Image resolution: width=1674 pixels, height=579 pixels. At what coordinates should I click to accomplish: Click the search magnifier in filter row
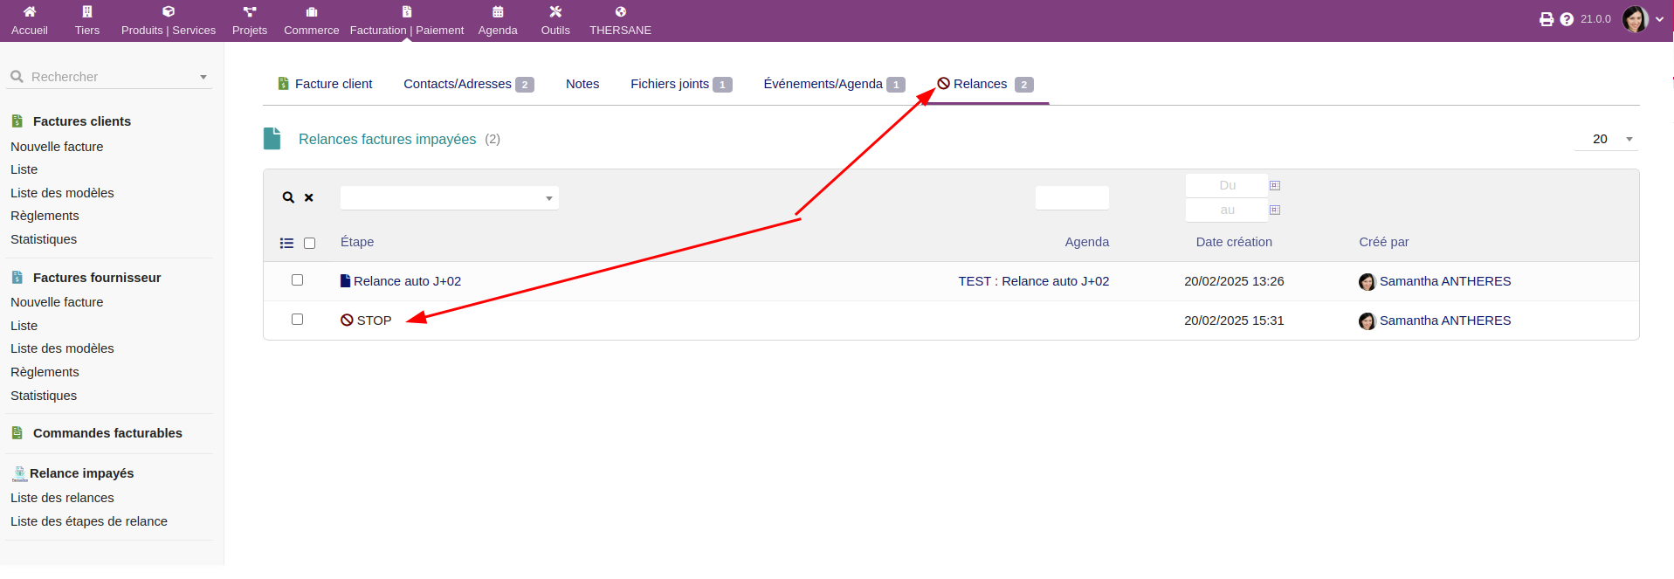(x=288, y=197)
